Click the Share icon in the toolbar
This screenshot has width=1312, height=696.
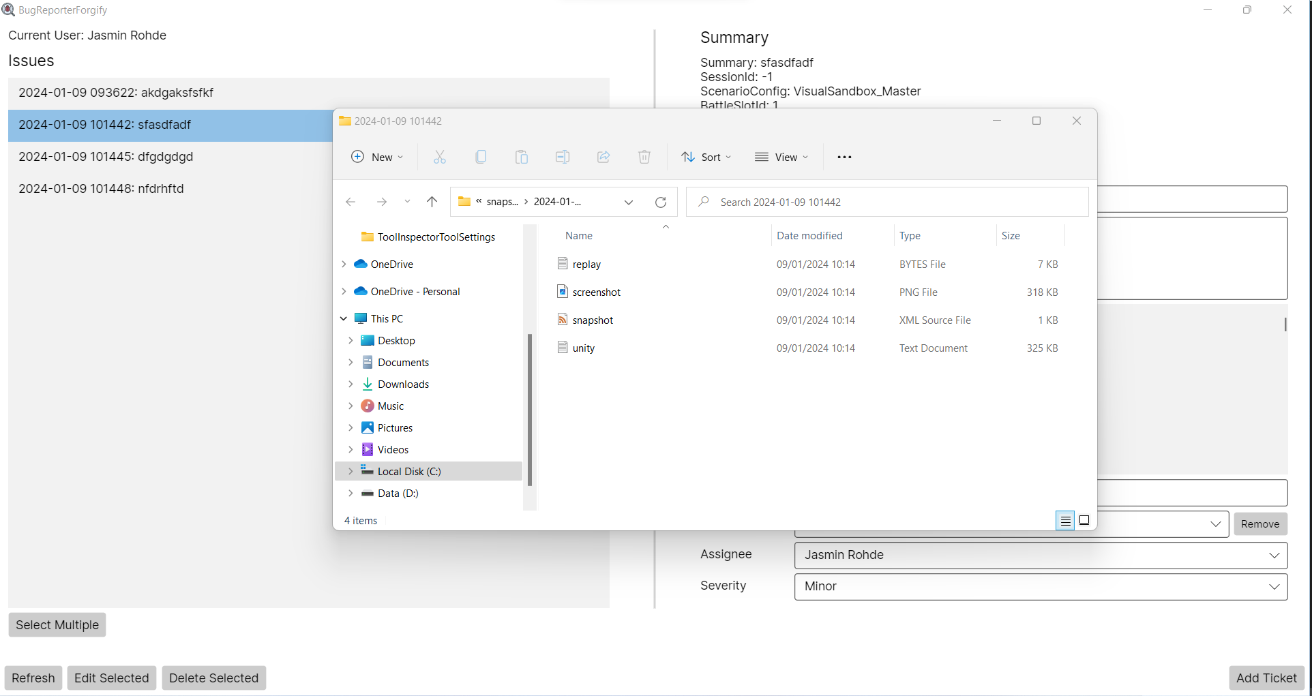pos(603,157)
